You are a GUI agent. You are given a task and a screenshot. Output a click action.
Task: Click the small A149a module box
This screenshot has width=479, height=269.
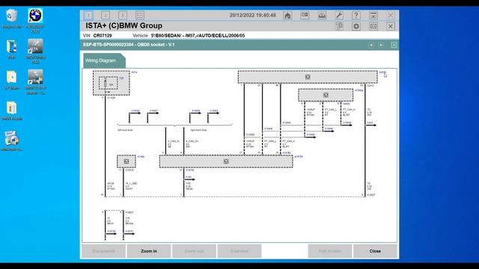pos(126,161)
